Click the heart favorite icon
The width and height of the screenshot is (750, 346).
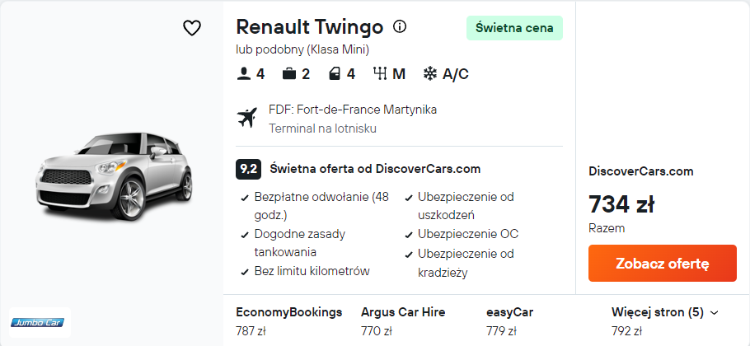coord(192,28)
